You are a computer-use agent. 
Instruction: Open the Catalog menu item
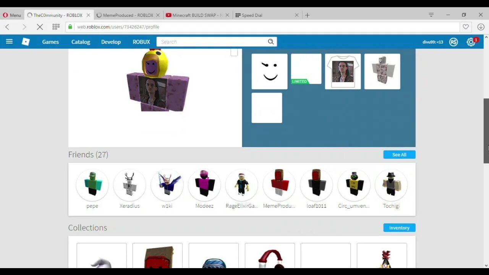tap(81, 42)
